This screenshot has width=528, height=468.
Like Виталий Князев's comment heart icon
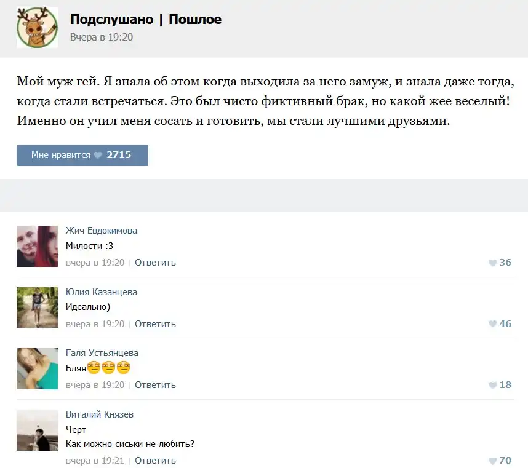(493, 461)
